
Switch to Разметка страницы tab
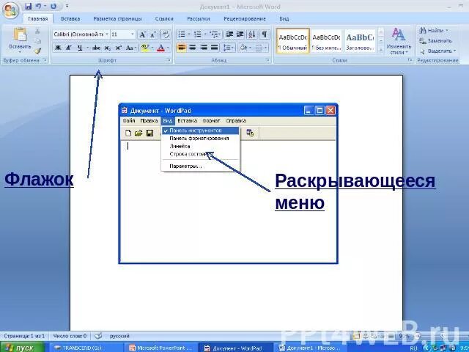click(x=117, y=19)
